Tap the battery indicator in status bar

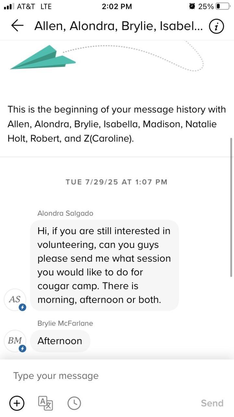[x=222, y=7]
